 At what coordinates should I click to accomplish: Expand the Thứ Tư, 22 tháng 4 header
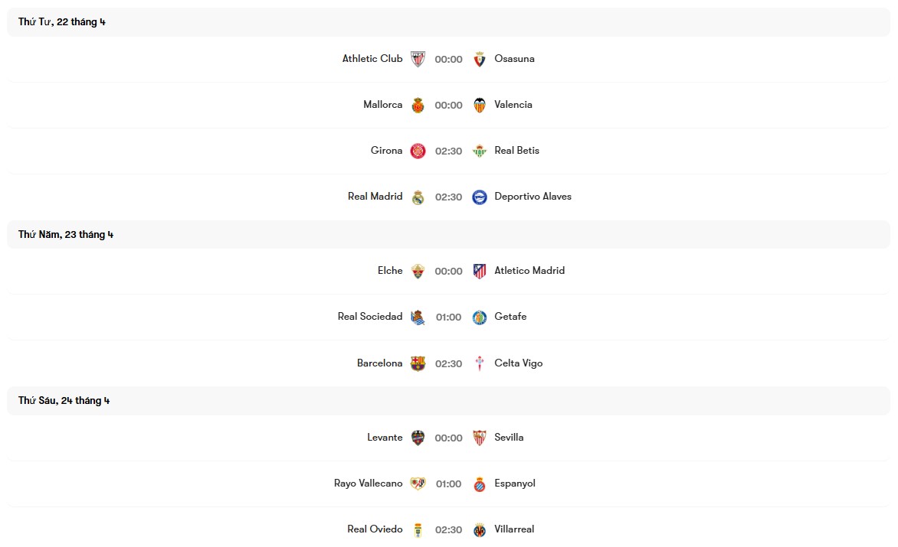pyautogui.click(x=61, y=22)
